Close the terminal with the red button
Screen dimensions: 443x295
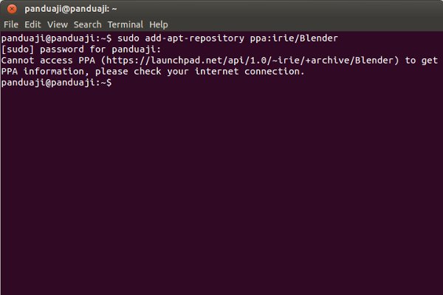pos(12,9)
